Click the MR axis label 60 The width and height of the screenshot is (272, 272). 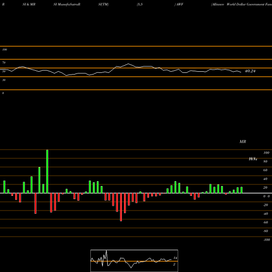pos(265,170)
